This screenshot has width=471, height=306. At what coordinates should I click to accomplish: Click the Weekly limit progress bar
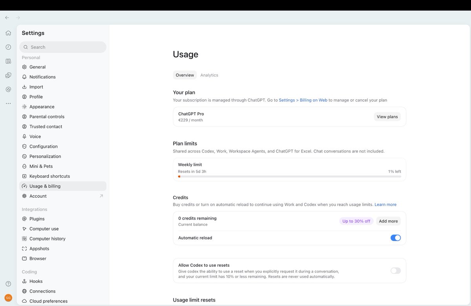tap(290, 177)
